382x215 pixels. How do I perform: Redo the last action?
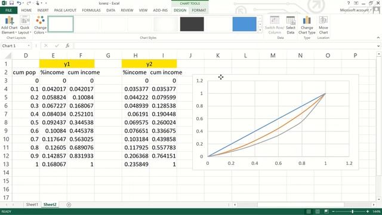[x=29, y=3]
